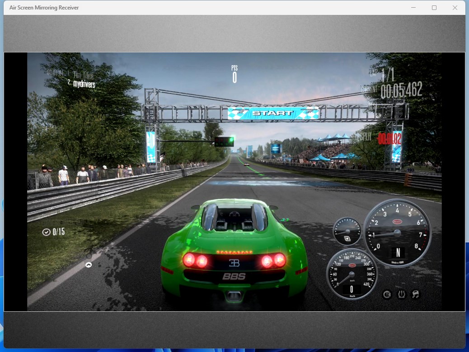This screenshot has height=352, width=469.
Task: Click the player name mydrivers
Action: pos(84,84)
